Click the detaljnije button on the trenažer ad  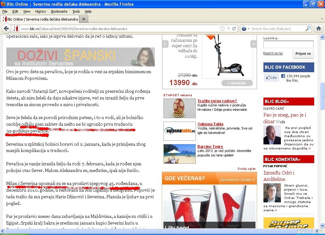237,83
